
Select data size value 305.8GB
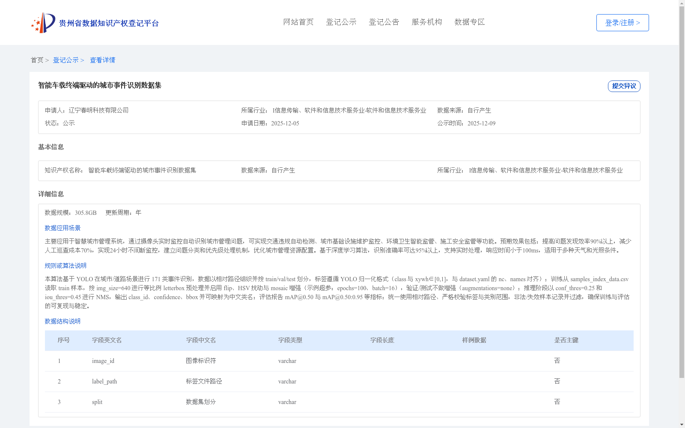[86, 213]
